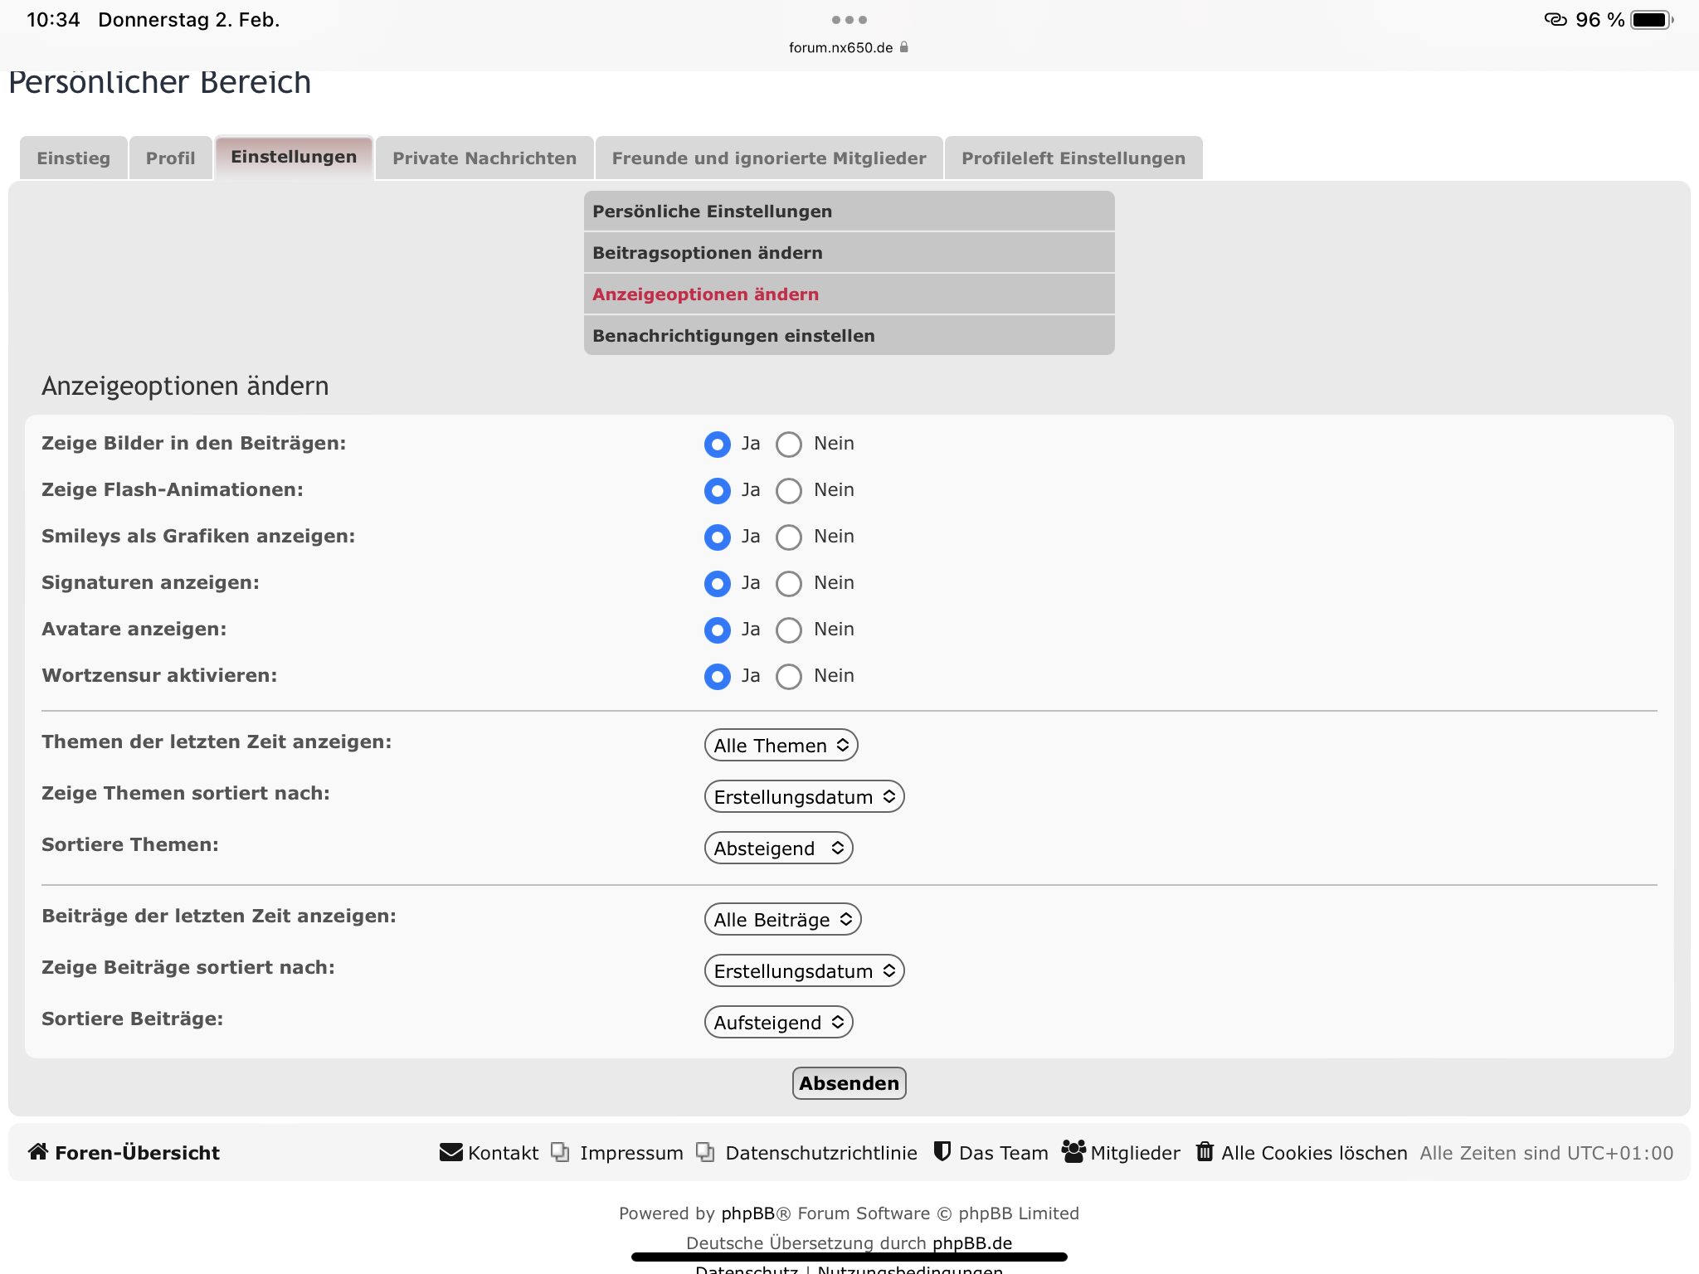Open the Benachrichtigungen einstellen menu item
1699x1274 pixels.
click(733, 335)
